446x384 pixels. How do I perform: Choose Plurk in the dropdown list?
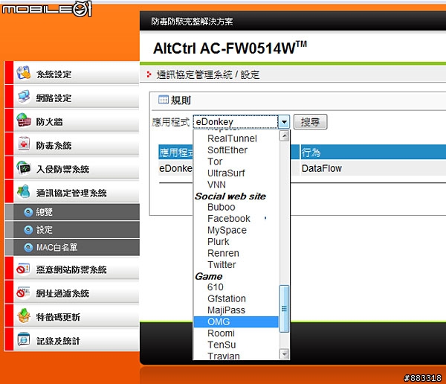tap(236, 242)
